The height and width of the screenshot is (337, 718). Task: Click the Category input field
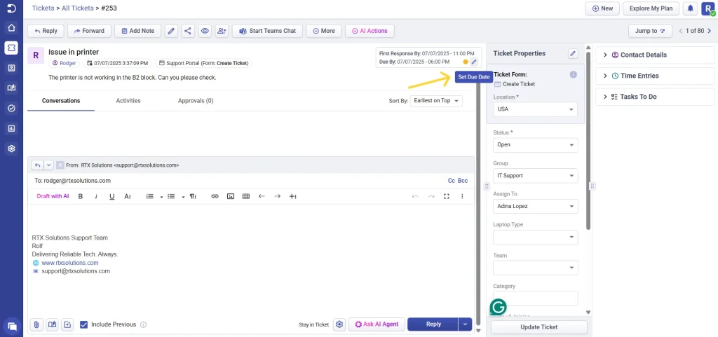pyautogui.click(x=535, y=298)
